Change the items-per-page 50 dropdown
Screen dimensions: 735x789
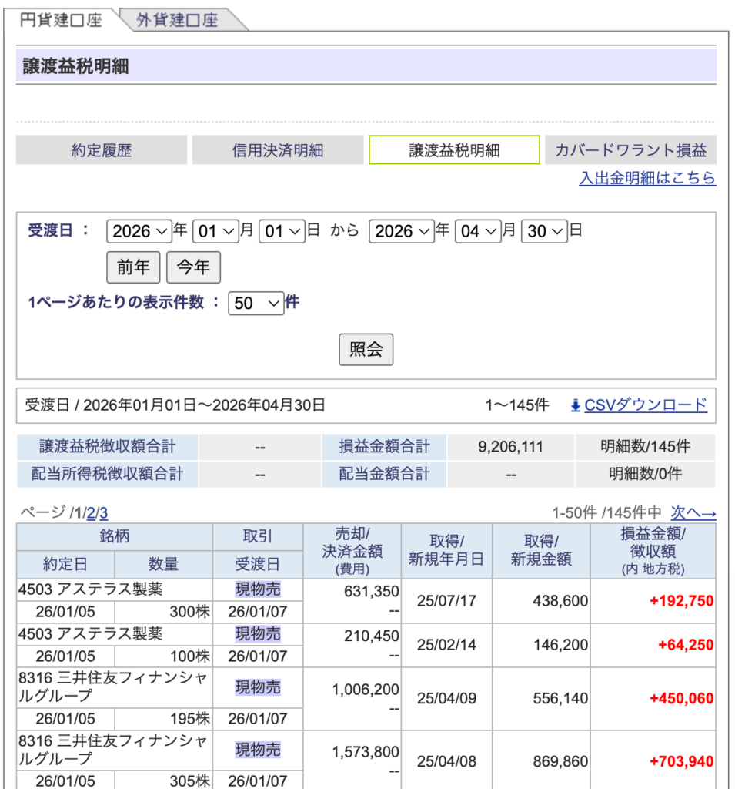[x=256, y=304]
